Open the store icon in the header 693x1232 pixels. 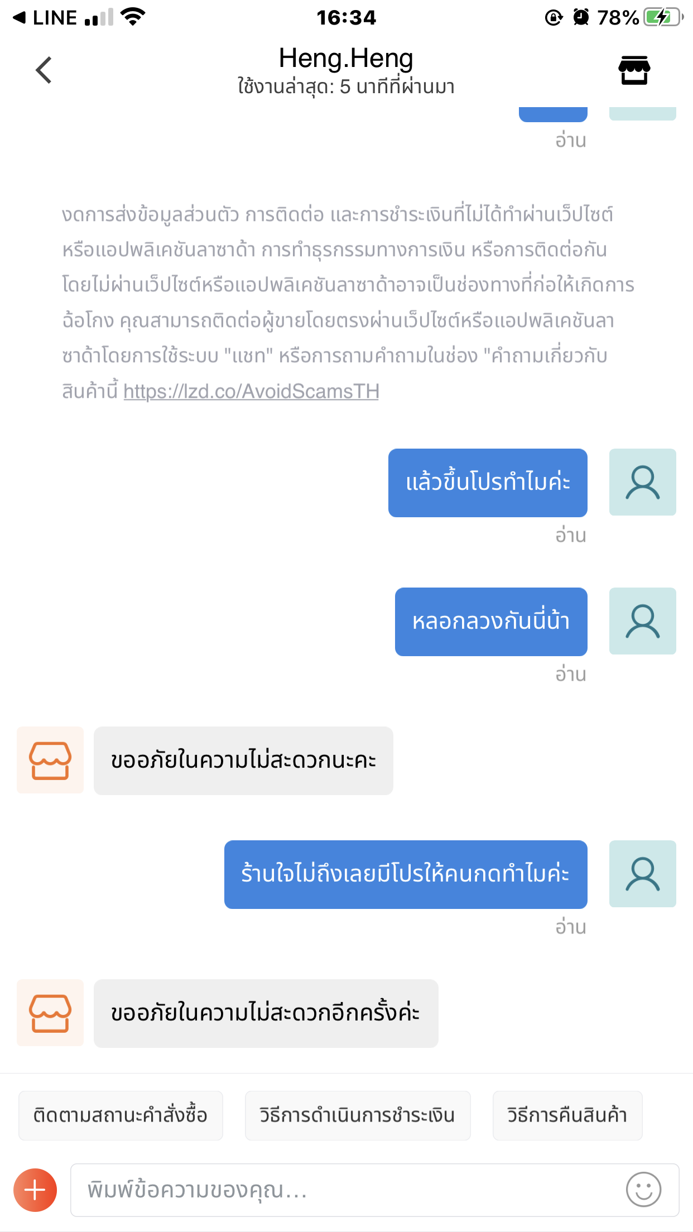(x=634, y=70)
